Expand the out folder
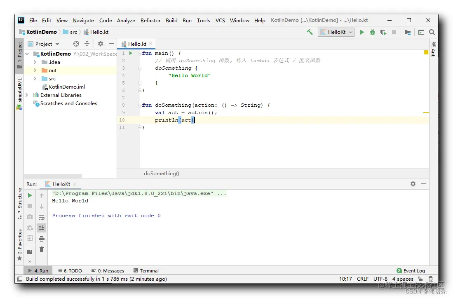Viewport: 453px width, 298px height. click(35, 70)
